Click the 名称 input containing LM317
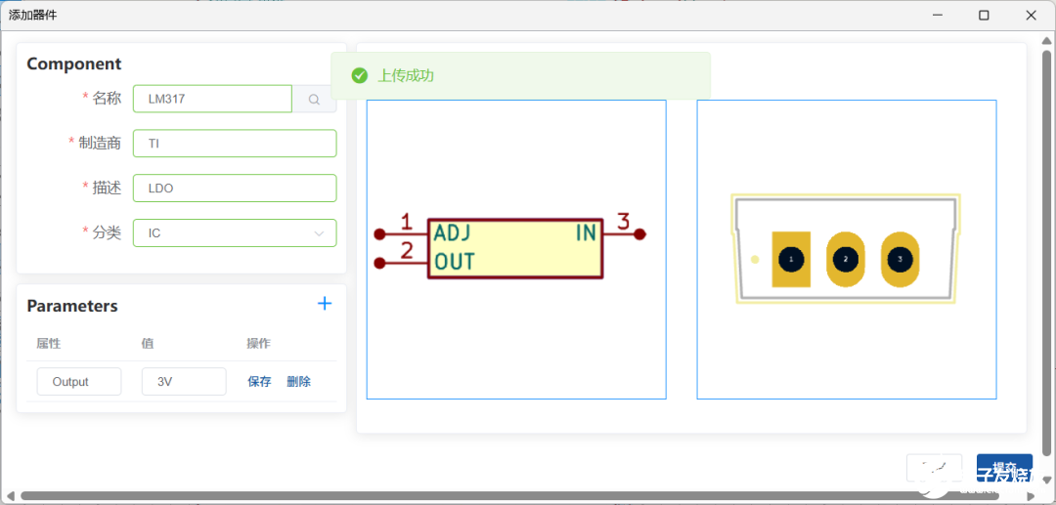The width and height of the screenshot is (1056, 505). (x=212, y=99)
